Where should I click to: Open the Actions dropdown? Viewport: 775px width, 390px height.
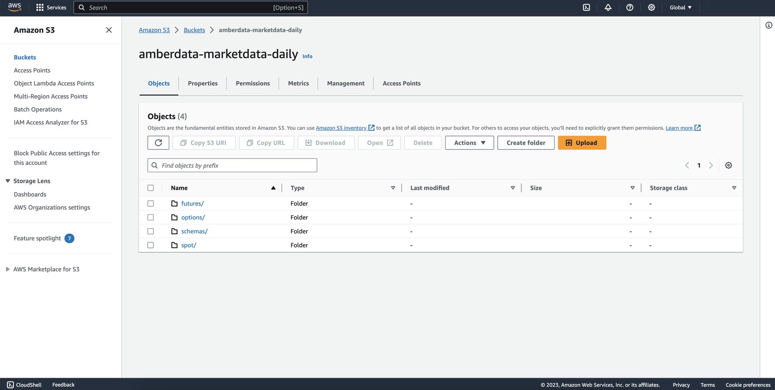(469, 142)
